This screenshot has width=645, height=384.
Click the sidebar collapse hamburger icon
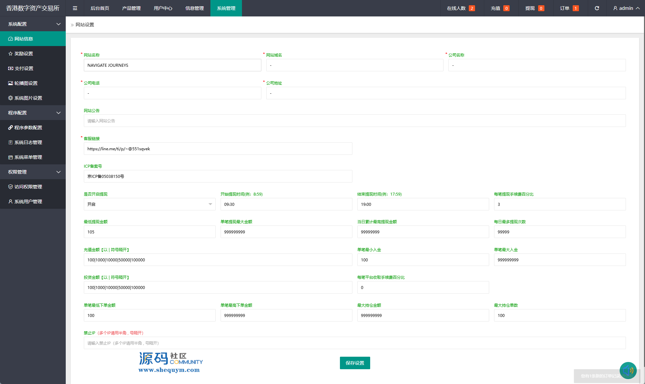(x=75, y=8)
